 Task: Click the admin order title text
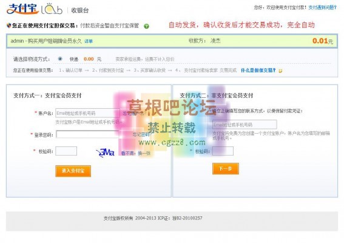point(46,41)
